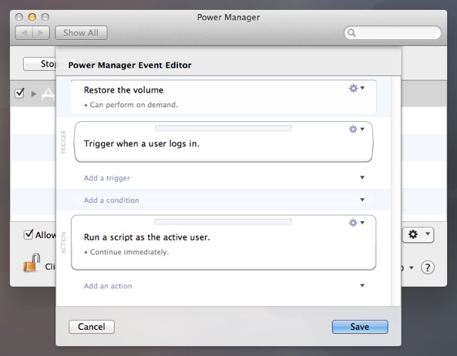The image size is (457, 356).
Task: Select the 'Run a script as the active user.' text
Action: 146,237
